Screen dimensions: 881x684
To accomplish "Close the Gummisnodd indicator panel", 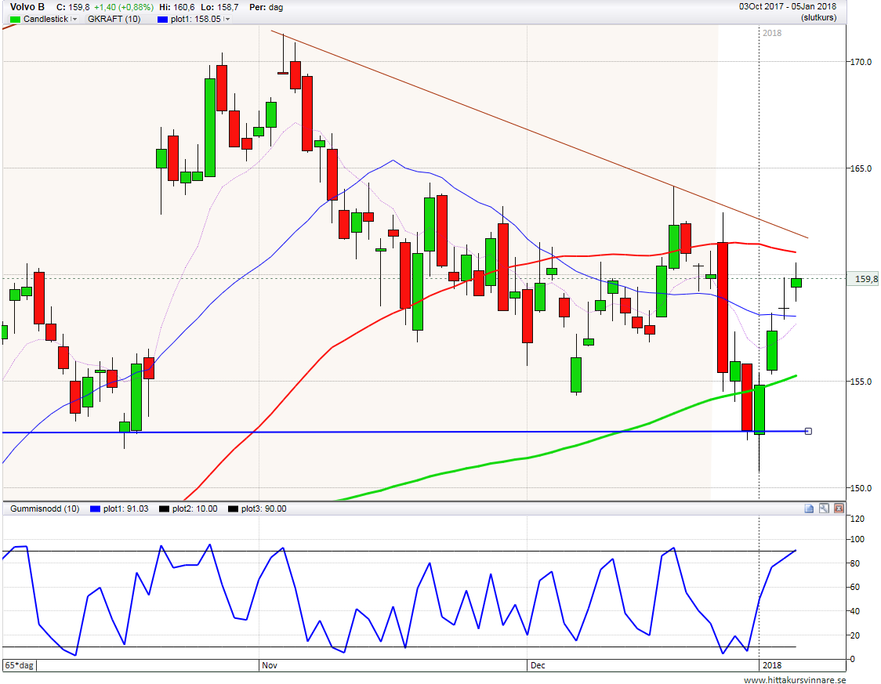I will click(x=839, y=508).
